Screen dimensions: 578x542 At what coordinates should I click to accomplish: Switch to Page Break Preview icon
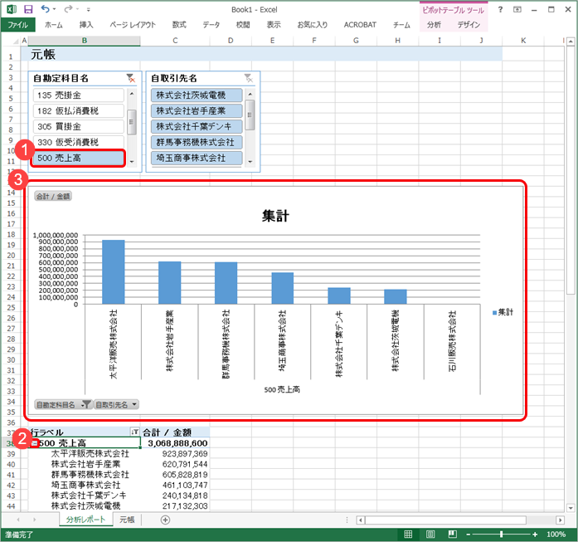(x=452, y=534)
